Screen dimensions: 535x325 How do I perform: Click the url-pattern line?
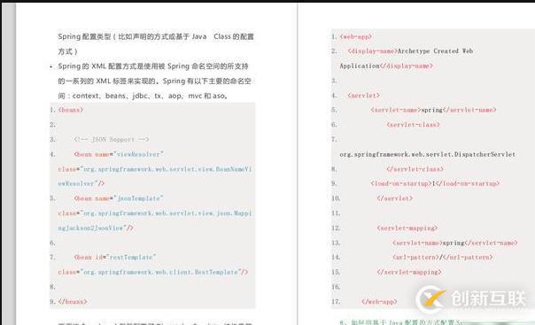click(443, 257)
